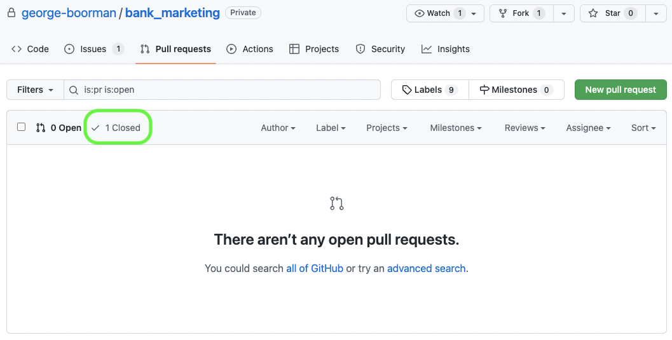This screenshot has height=340, width=672.
Task: Expand the Projects filter dropdown
Action: point(387,128)
